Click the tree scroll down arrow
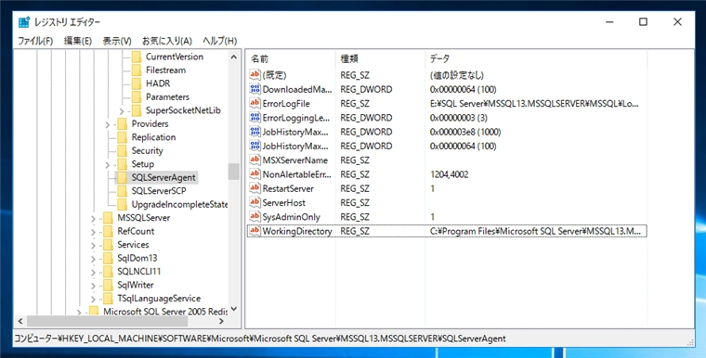Screen dimensions: 706x358 (234, 309)
